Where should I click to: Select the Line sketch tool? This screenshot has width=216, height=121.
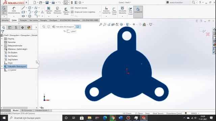23,8
